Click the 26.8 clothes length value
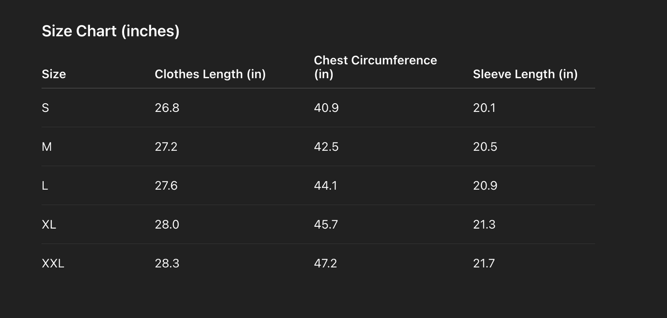This screenshot has height=318, width=667. coord(167,108)
